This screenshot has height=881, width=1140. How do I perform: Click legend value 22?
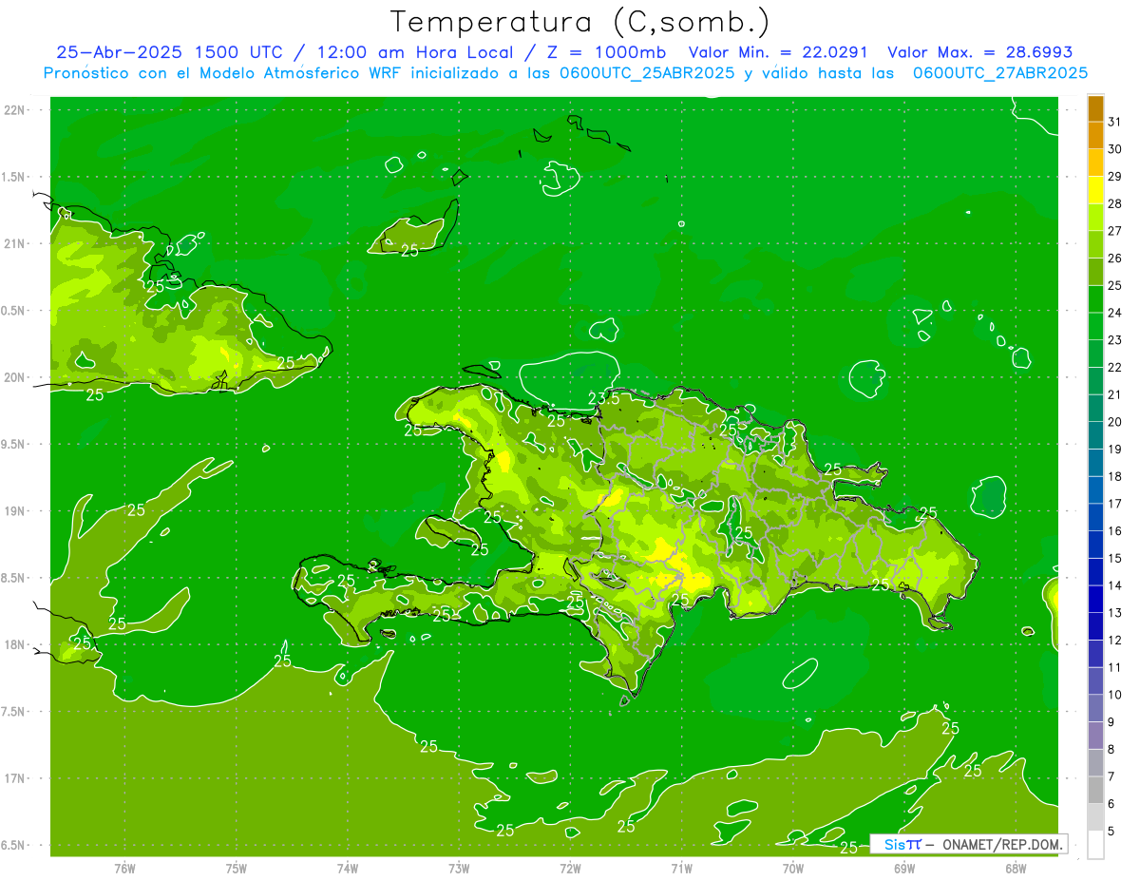(x=1114, y=368)
